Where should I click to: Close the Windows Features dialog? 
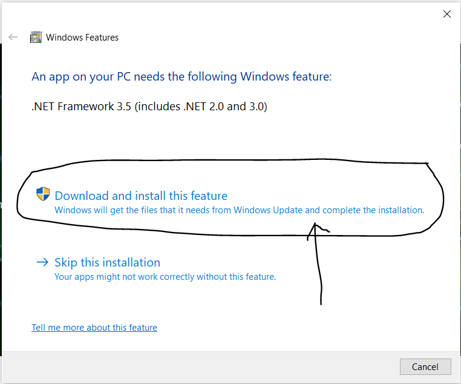447,14
